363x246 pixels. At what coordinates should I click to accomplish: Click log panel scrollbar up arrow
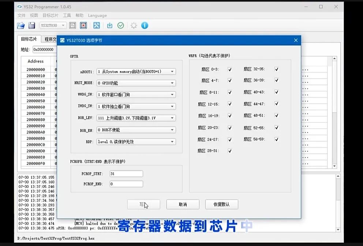[338, 176]
